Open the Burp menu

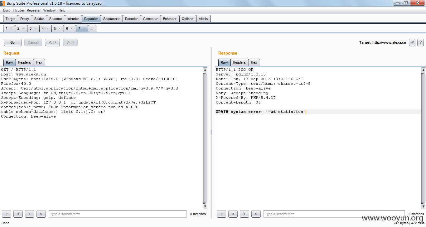pyautogui.click(x=7, y=10)
